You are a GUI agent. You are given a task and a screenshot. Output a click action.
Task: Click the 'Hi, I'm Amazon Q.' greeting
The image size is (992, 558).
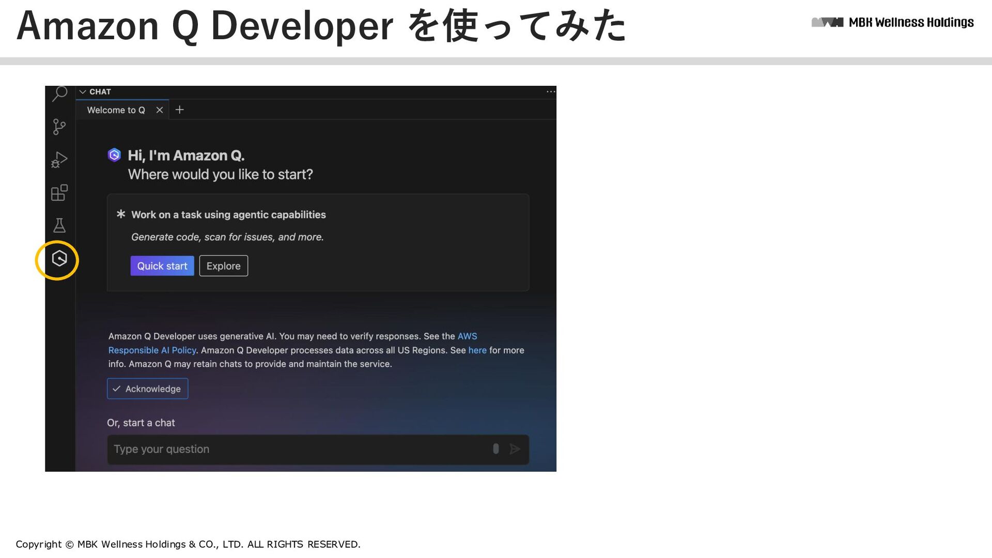(x=186, y=156)
